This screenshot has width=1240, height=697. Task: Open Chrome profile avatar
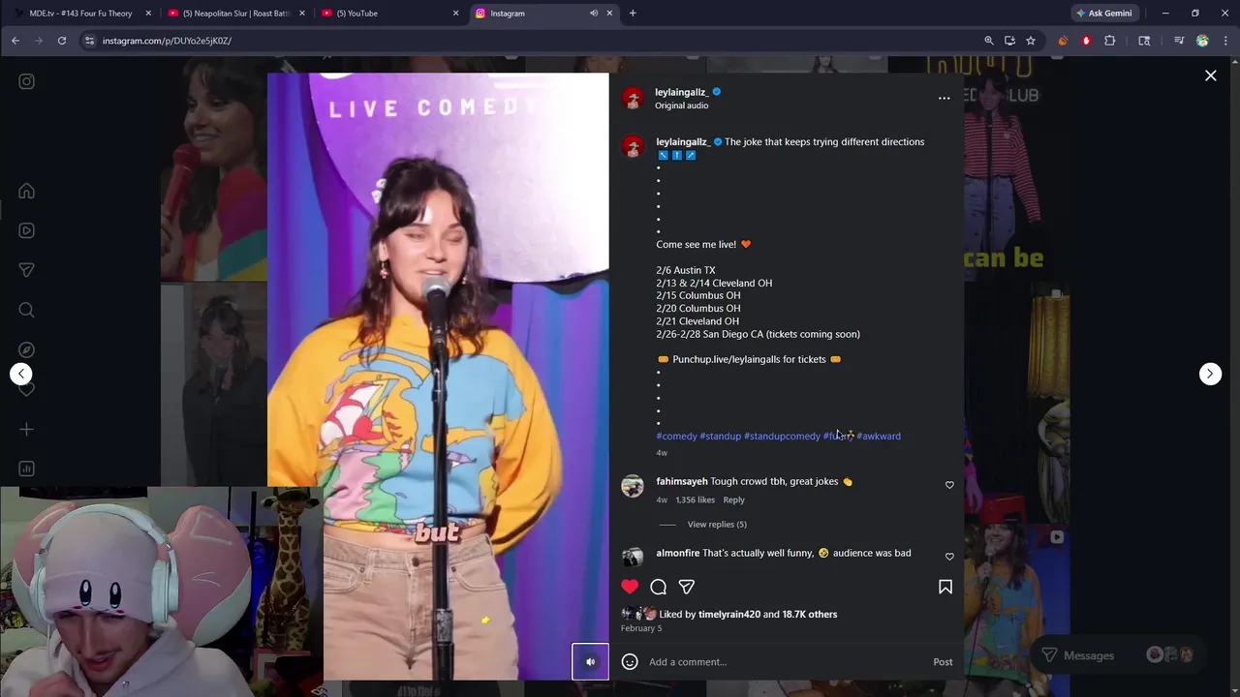(1202, 41)
